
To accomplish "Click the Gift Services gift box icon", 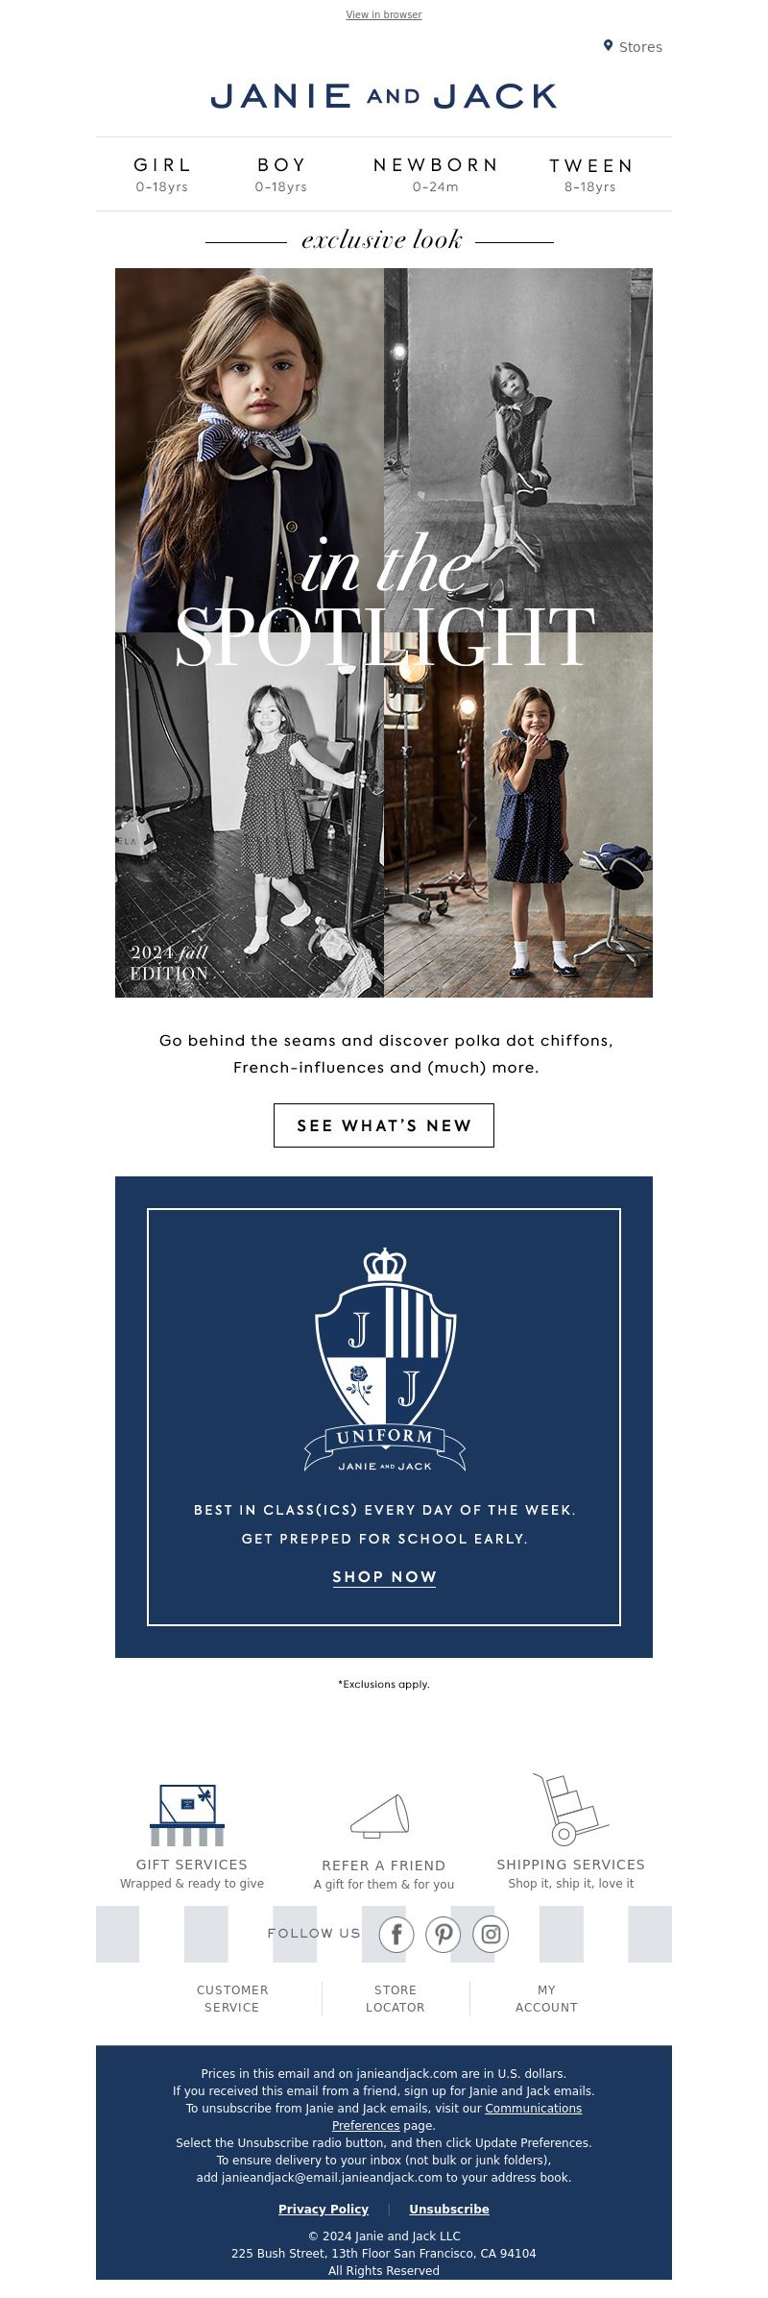I will [x=187, y=1815].
